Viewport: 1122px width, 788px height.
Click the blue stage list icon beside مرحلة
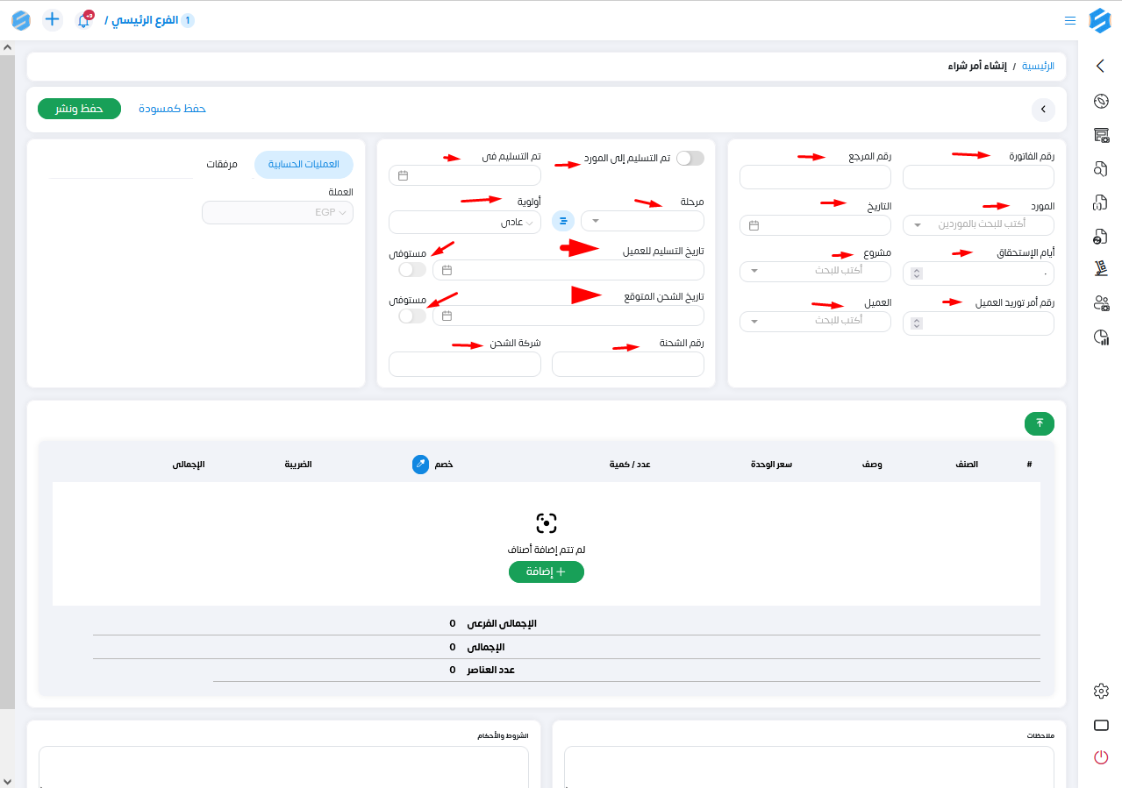tap(563, 221)
